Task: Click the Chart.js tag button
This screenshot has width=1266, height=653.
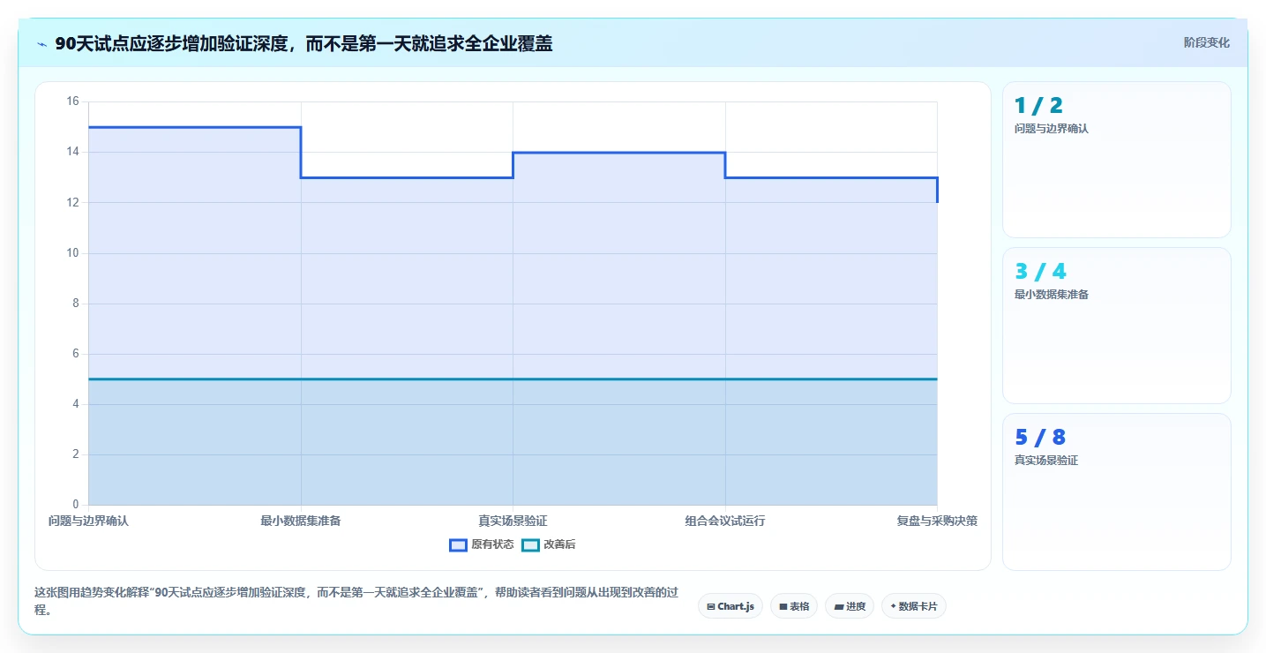Action: click(730, 606)
